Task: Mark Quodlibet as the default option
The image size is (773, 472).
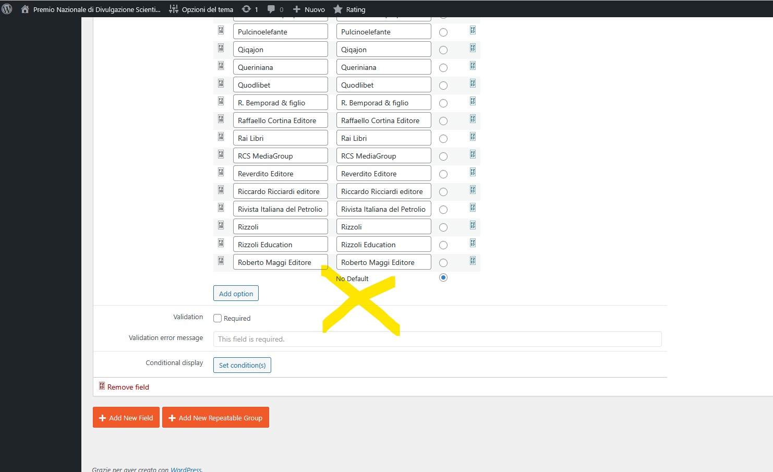Action: [443, 86]
